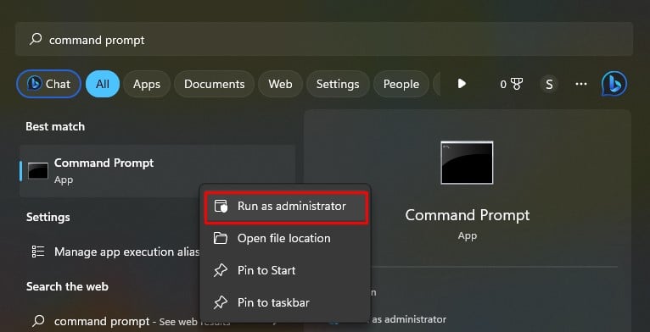The height and width of the screenshot is (332, 650).
Task: Click Pin to Start in context menu
Action: (286, 270)
